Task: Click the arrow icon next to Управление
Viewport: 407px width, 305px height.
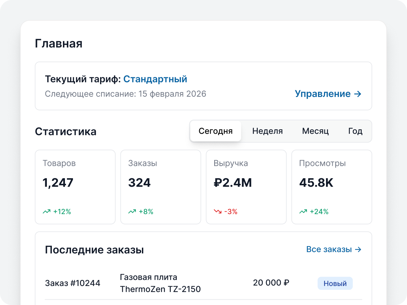Action: 358,94
